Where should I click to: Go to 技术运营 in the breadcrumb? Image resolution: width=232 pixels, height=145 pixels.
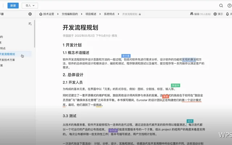coord(49,14)
